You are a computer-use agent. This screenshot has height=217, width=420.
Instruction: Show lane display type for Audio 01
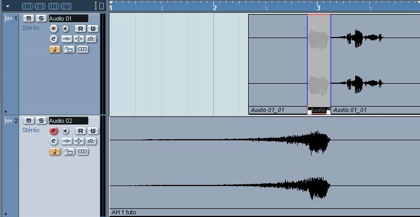point(82,49)
